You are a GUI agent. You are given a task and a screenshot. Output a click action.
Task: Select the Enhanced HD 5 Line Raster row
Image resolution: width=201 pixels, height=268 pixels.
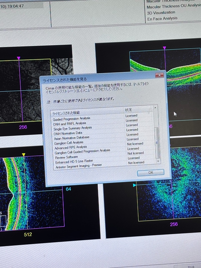coord(74,162)
